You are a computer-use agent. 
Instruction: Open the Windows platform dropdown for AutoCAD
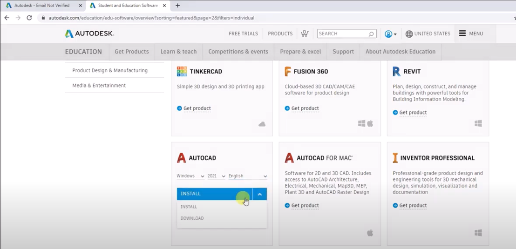(x=190, y=176)
